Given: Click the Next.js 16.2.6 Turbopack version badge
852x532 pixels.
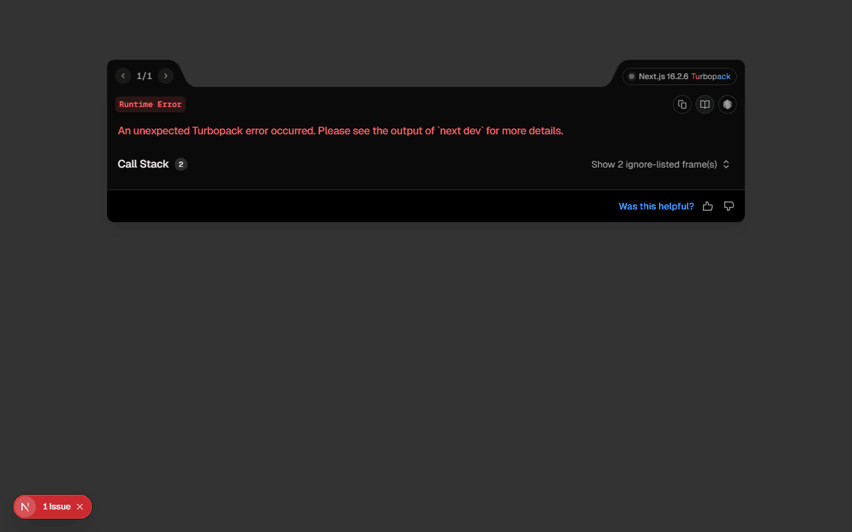Looking at the screenshot, I should click(680, 76).
